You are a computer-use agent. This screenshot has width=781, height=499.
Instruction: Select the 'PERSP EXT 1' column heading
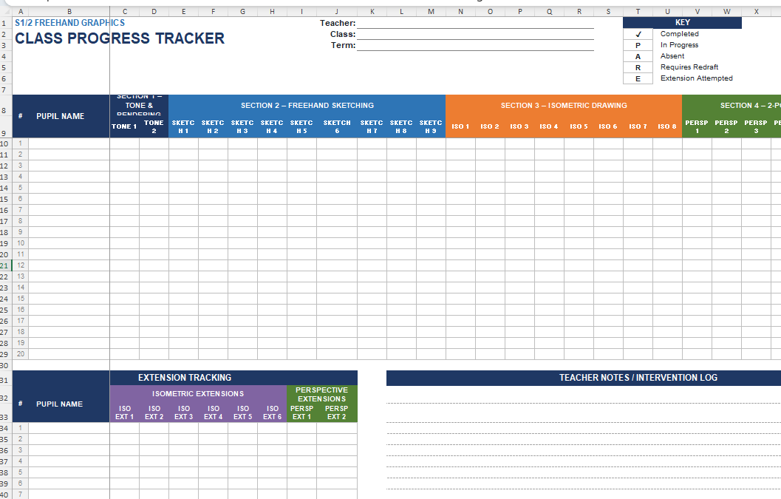(x=302, y=413)
